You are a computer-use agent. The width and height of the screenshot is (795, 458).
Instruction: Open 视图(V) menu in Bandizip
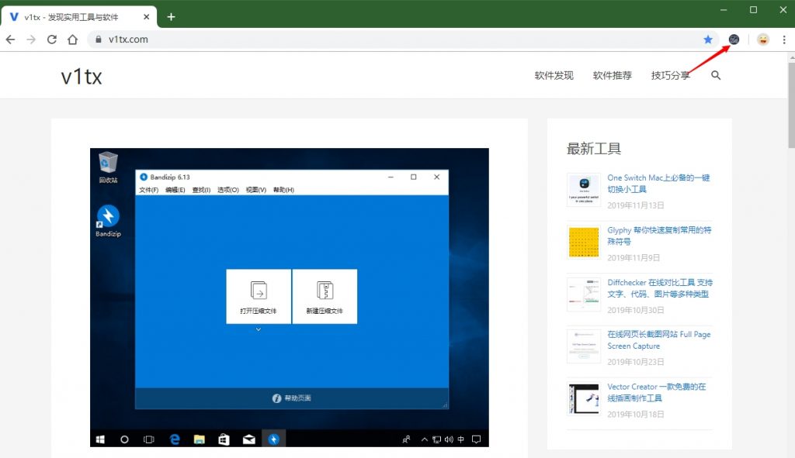pyautogui.click(x=256, y=190)
